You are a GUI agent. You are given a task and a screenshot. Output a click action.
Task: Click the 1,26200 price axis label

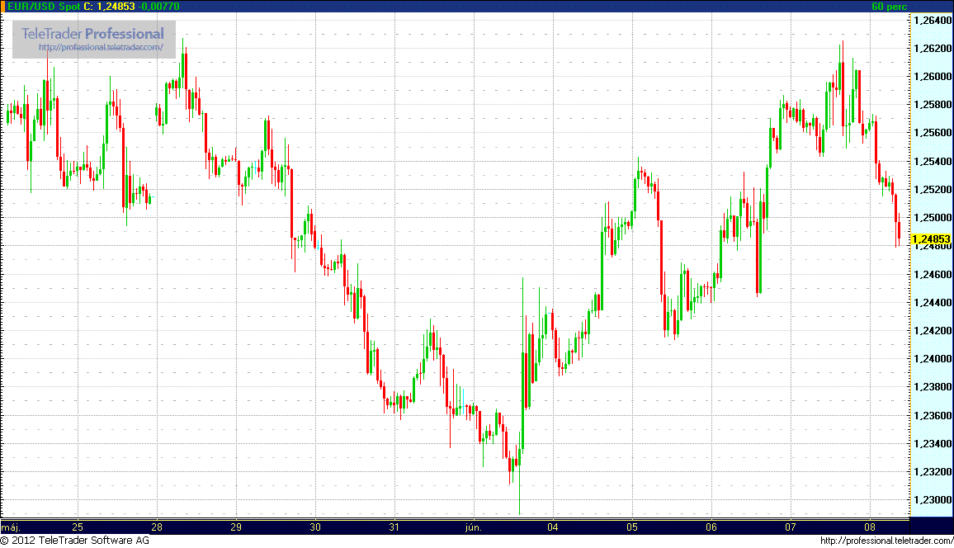click(933, 48)
